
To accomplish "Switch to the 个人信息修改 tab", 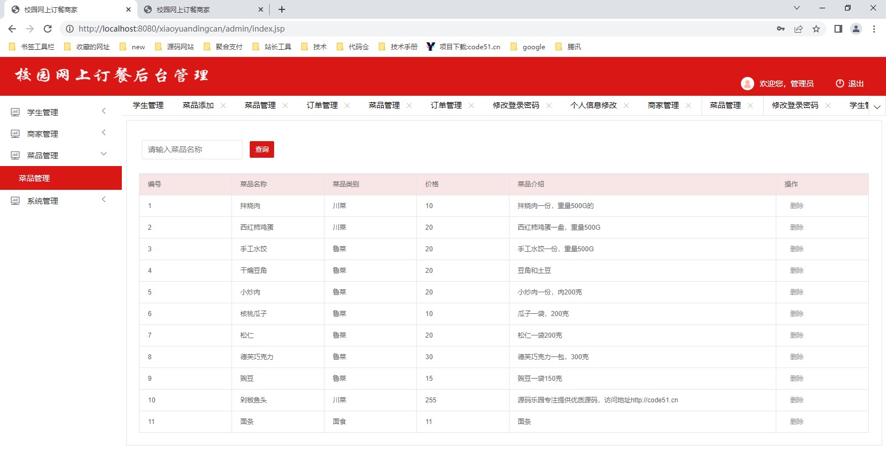I will [x=593, y=105].
